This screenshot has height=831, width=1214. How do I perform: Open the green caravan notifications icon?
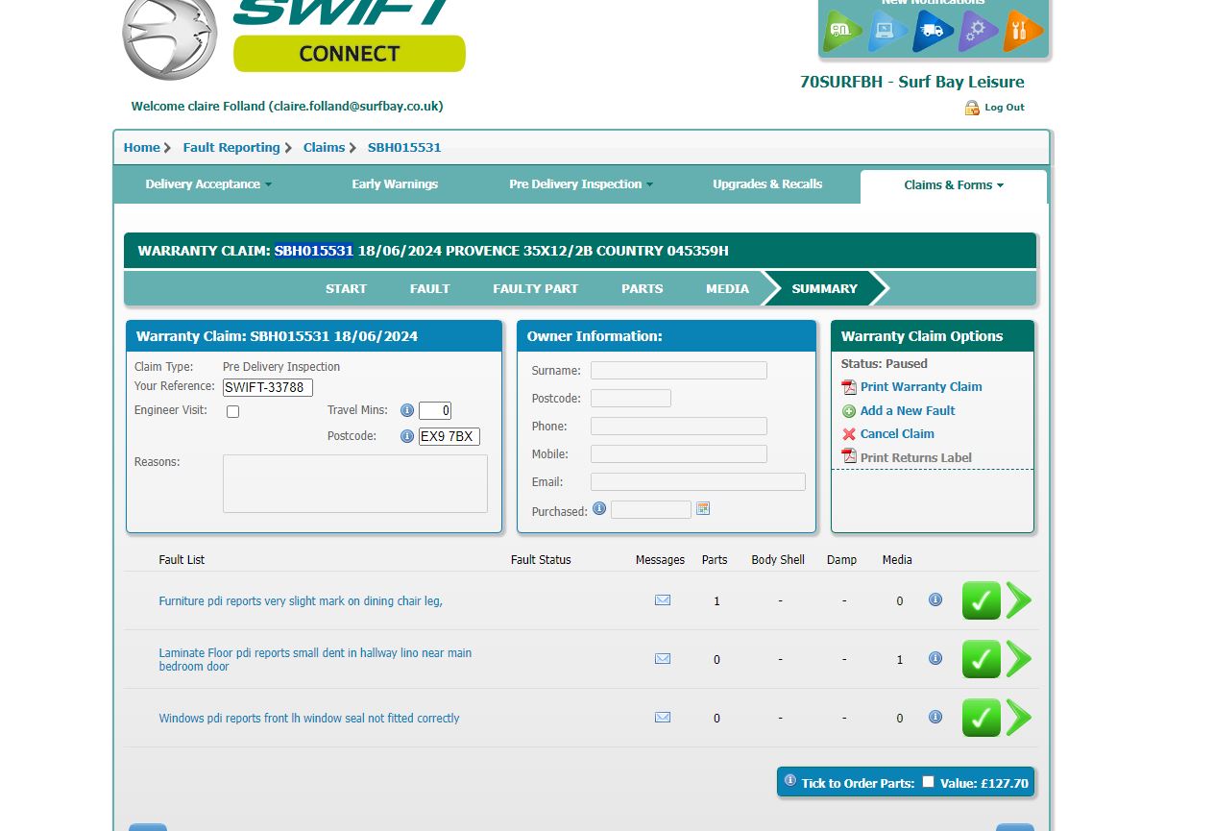[841, 31]
